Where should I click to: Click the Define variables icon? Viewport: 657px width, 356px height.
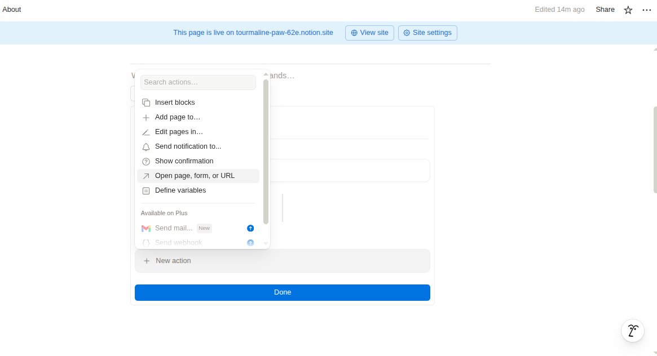146,190
